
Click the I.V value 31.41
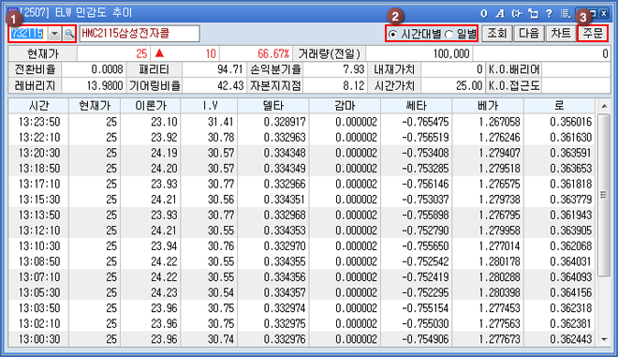tap(221, 122)
